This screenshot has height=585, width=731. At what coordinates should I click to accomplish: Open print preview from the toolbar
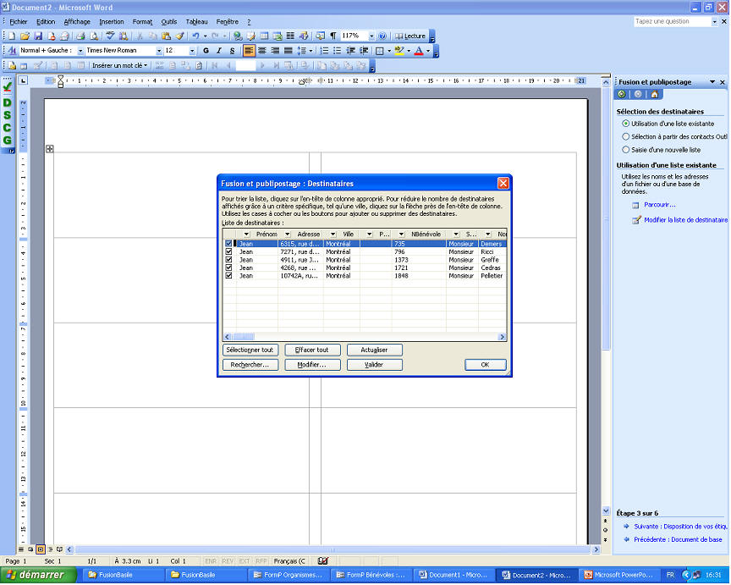[94, 36]
